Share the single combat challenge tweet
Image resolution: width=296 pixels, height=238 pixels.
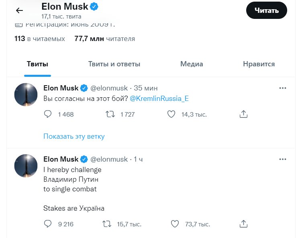[x=243, y=224]
